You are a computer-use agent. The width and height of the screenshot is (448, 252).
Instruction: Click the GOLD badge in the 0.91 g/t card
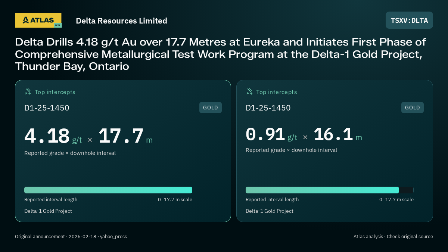point(413,108)
